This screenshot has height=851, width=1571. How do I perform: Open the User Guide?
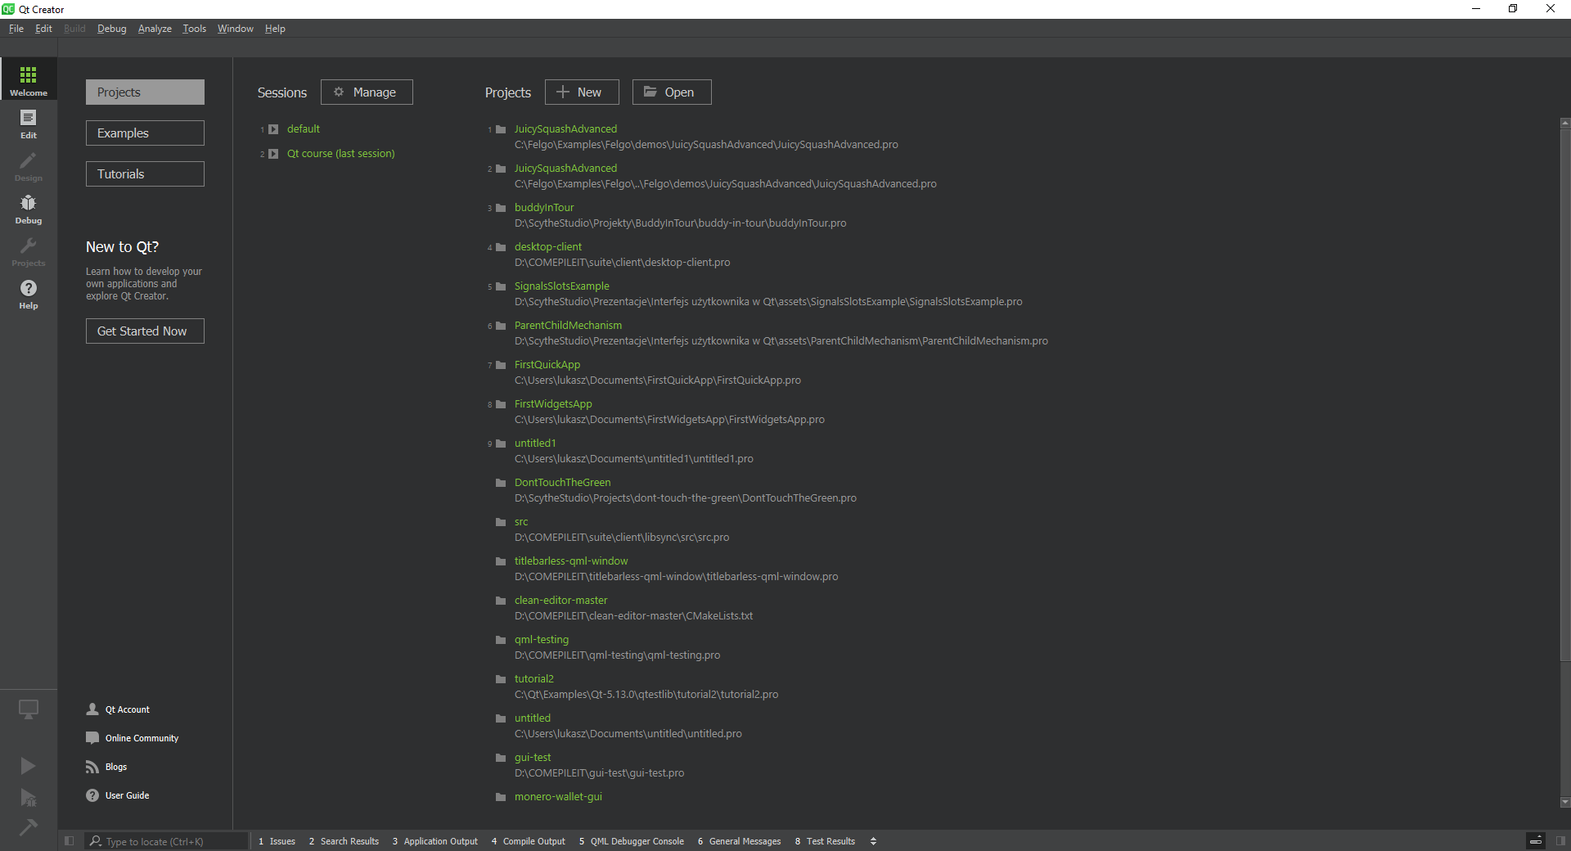pos(127,795)
